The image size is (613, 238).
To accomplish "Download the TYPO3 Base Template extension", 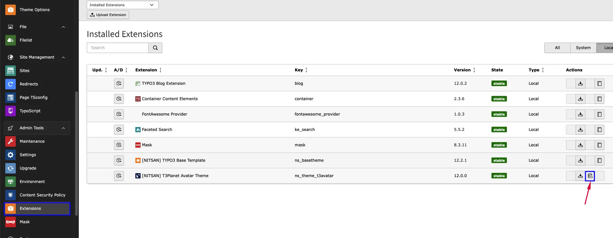I will [x=580, y=160].
